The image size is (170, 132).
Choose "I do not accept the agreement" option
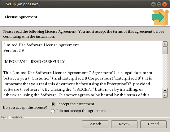(x=53, y=111)
